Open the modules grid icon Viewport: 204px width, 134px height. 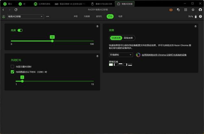click(x=186, y=10)
